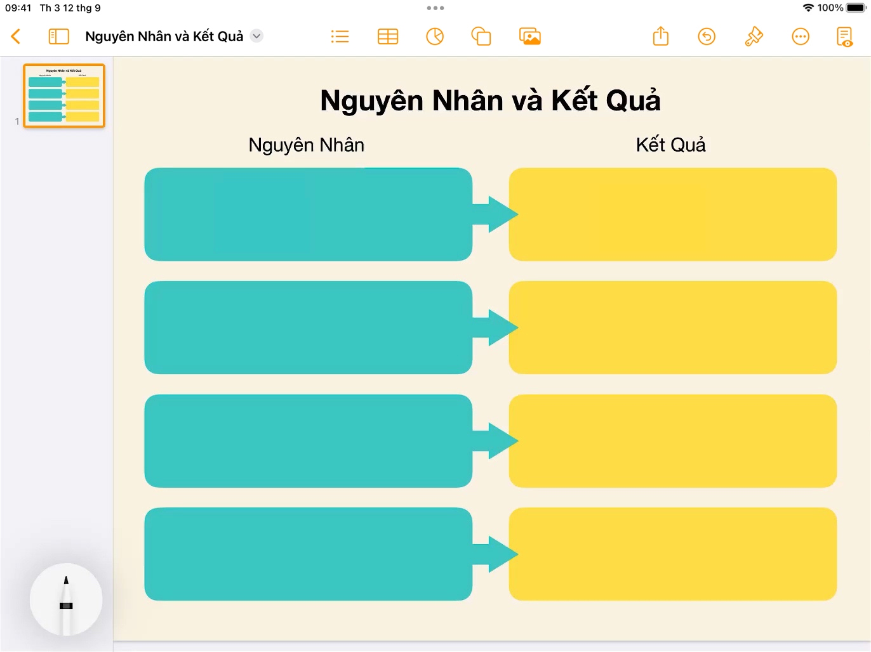Open document view settings
This screenshot has height=652, width=871.
[845, 37]
